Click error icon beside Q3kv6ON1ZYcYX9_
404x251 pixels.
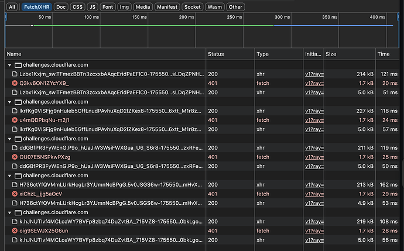click(x=15, y=83)
